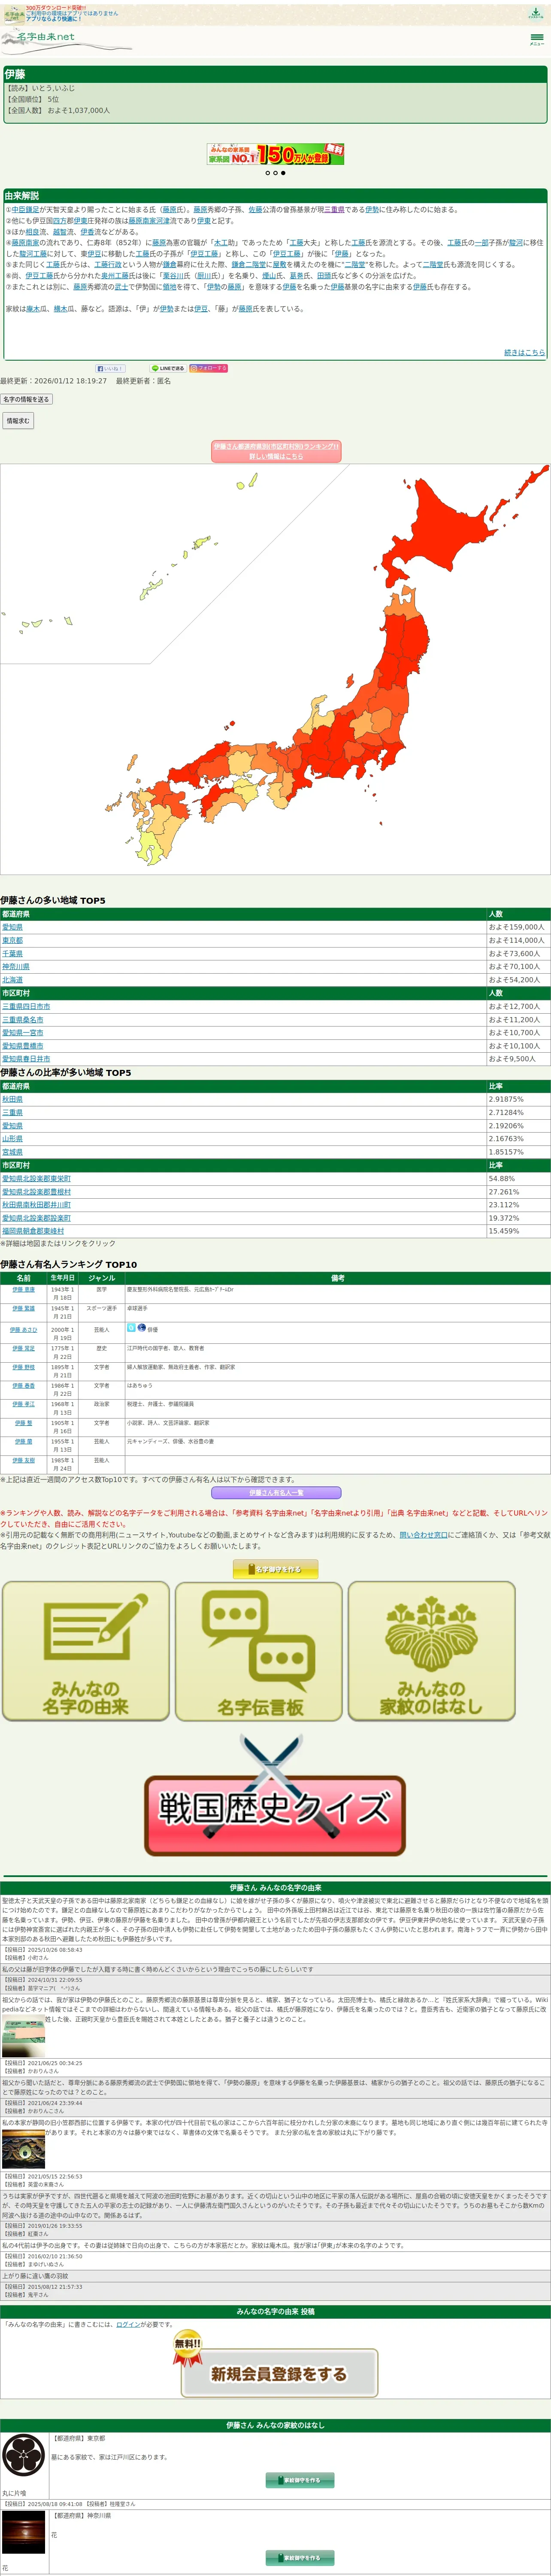View the 丸に片喰 family crest image

[23, 2455]
